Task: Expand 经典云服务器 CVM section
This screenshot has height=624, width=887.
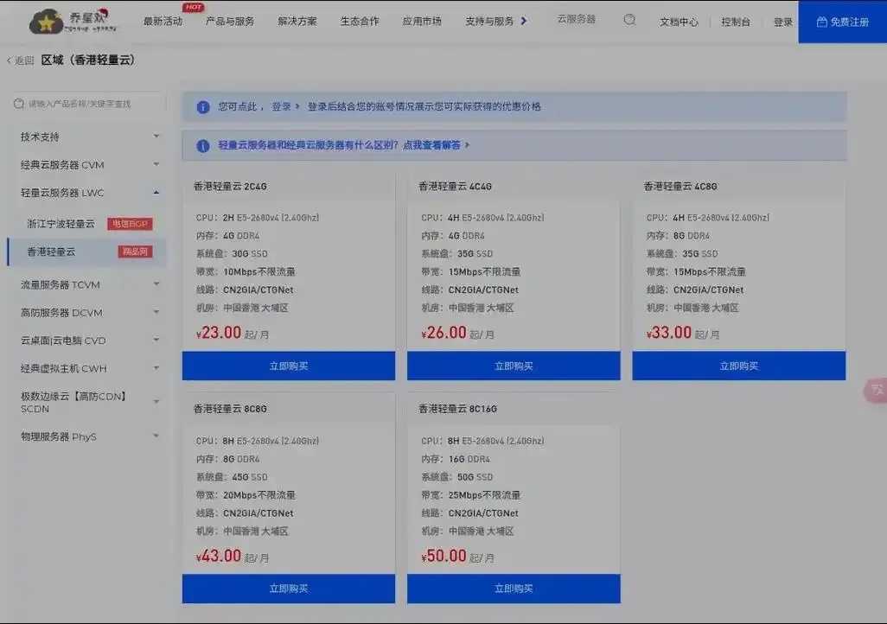Action: click(89, 165)
